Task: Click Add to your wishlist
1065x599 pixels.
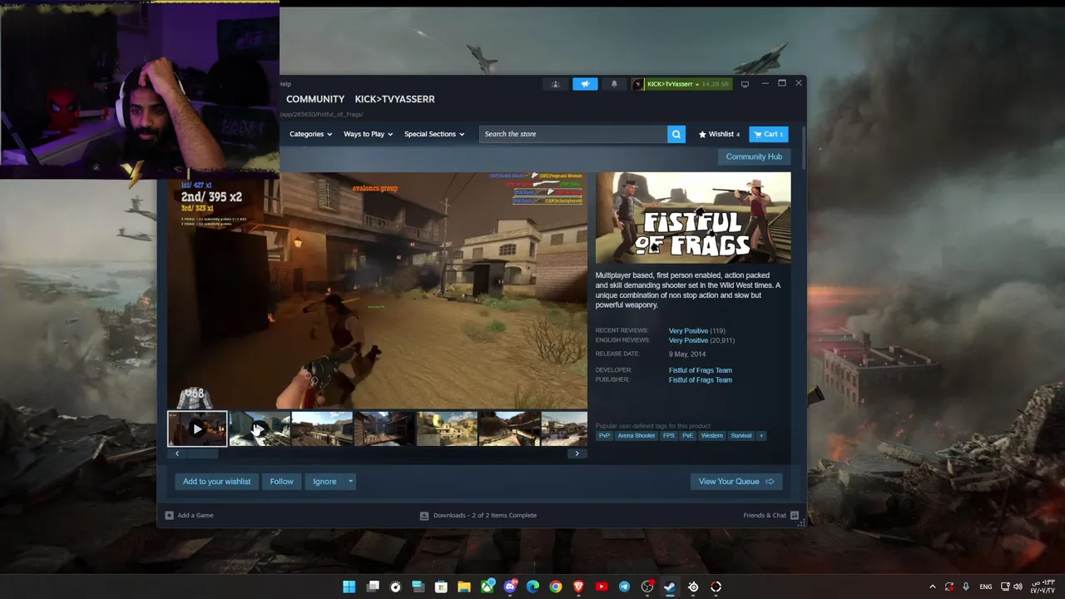Action: (216, 482)
